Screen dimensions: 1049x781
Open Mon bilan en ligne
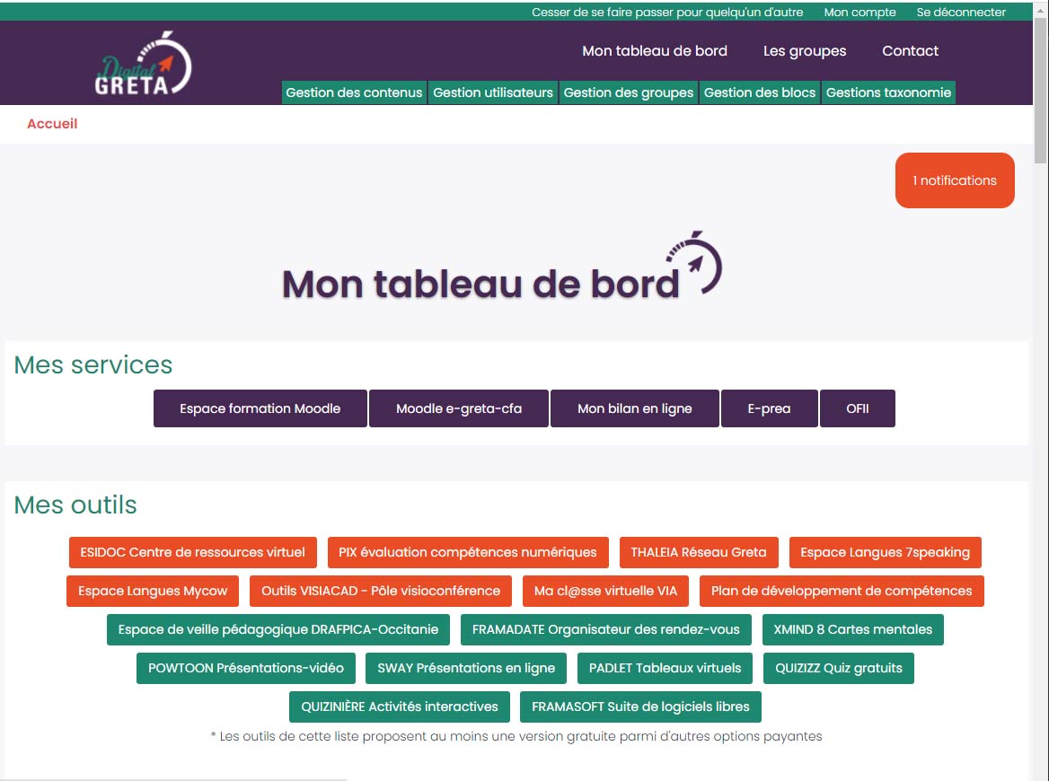click(635, 408)
